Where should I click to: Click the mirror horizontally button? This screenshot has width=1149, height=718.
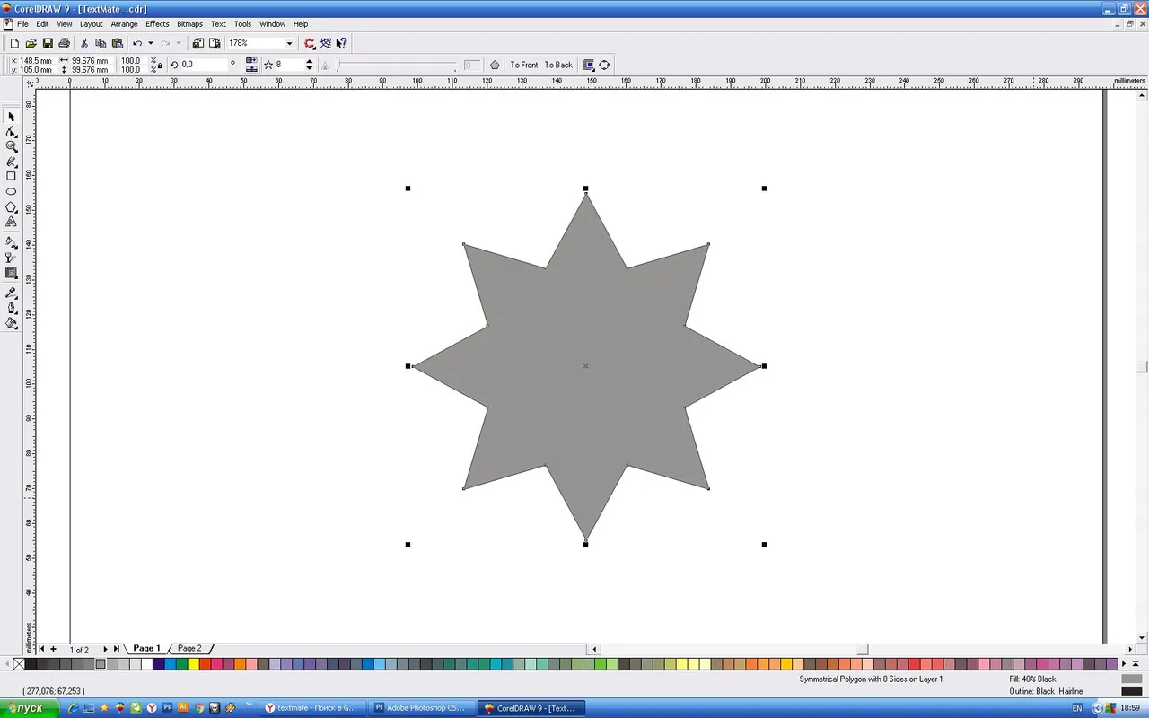[250, 61]
